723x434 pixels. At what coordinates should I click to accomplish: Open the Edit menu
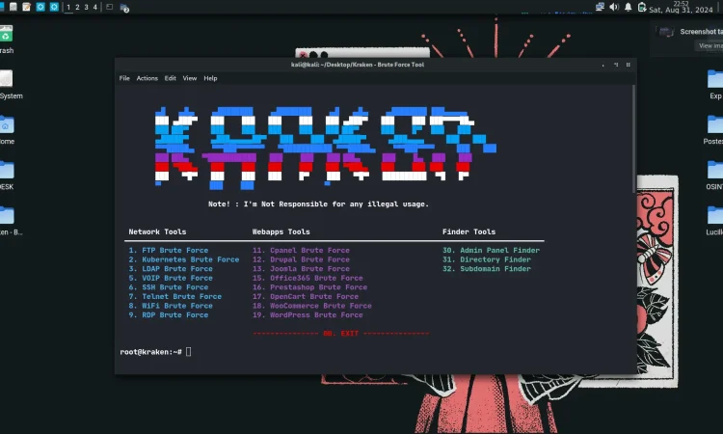170,78
